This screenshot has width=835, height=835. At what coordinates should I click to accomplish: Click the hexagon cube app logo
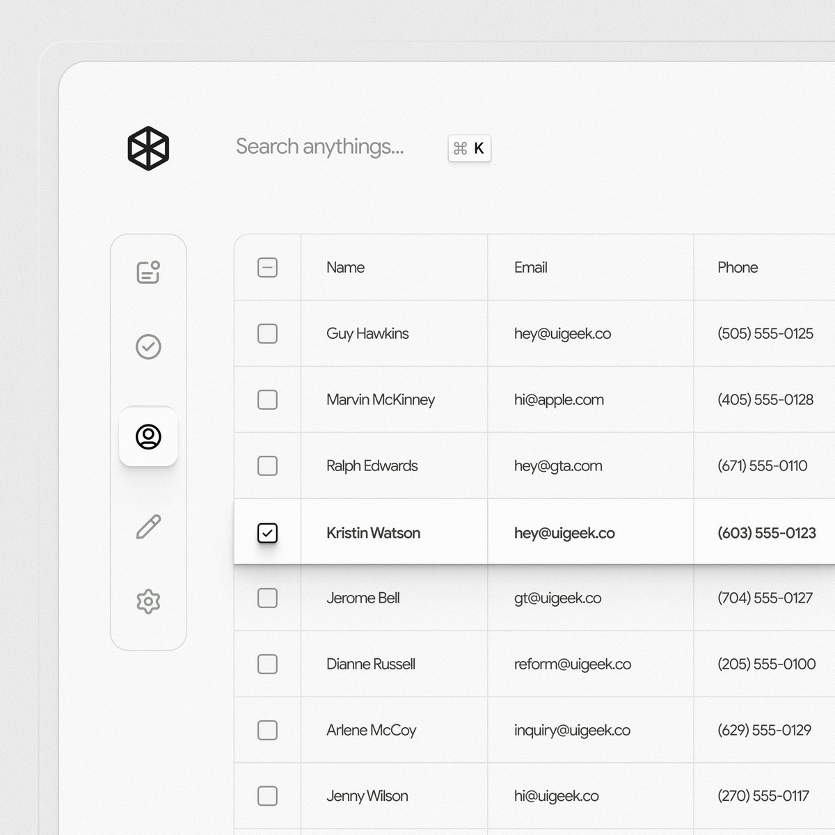coord(148,148)
